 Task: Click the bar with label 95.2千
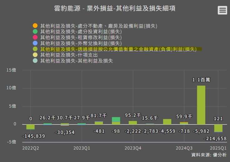tap(133, 123)
